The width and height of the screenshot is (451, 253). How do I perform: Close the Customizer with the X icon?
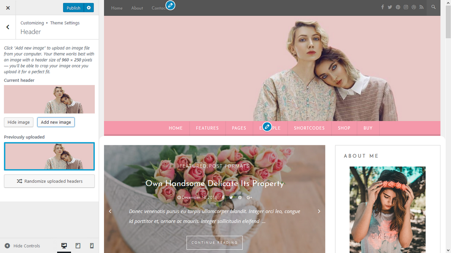pyautogui.click(x=8, y=8)
